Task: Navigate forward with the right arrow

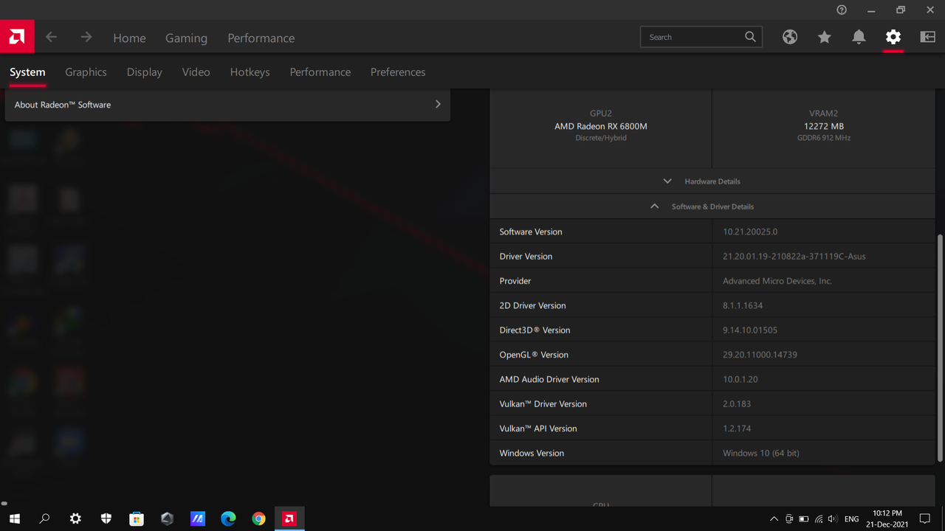Action: point(86,37)
